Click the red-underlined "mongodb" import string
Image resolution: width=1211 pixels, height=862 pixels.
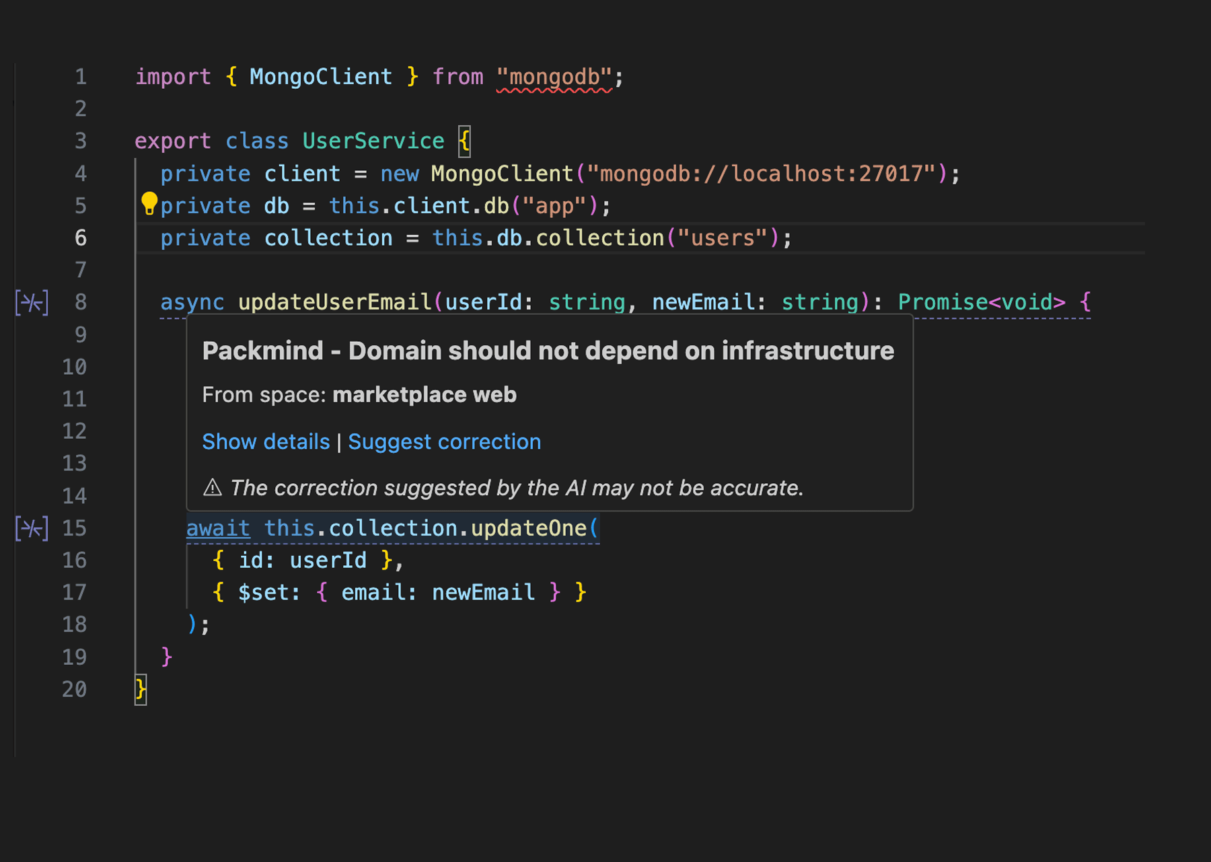click(x=554, y=77)
